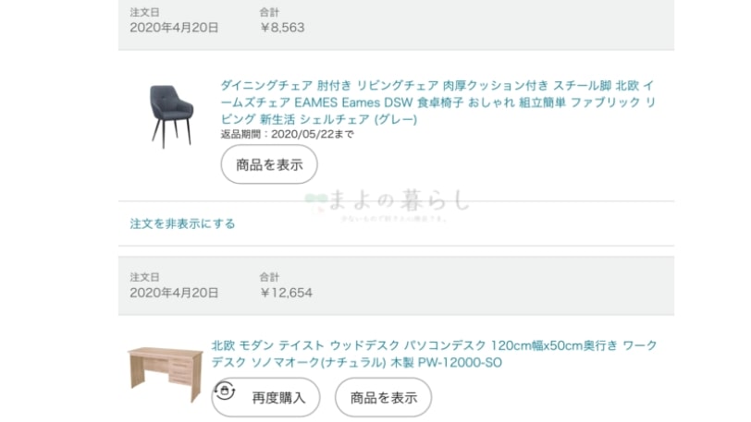Click 商品を表示 under the dining chair

[269, 164]
